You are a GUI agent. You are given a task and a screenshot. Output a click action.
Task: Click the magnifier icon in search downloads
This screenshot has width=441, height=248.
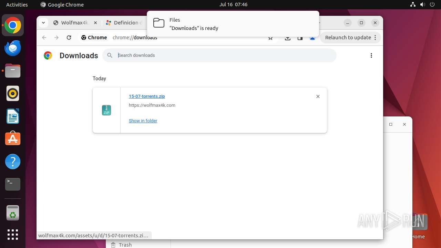pyautogui.click(x=110, y=55)
